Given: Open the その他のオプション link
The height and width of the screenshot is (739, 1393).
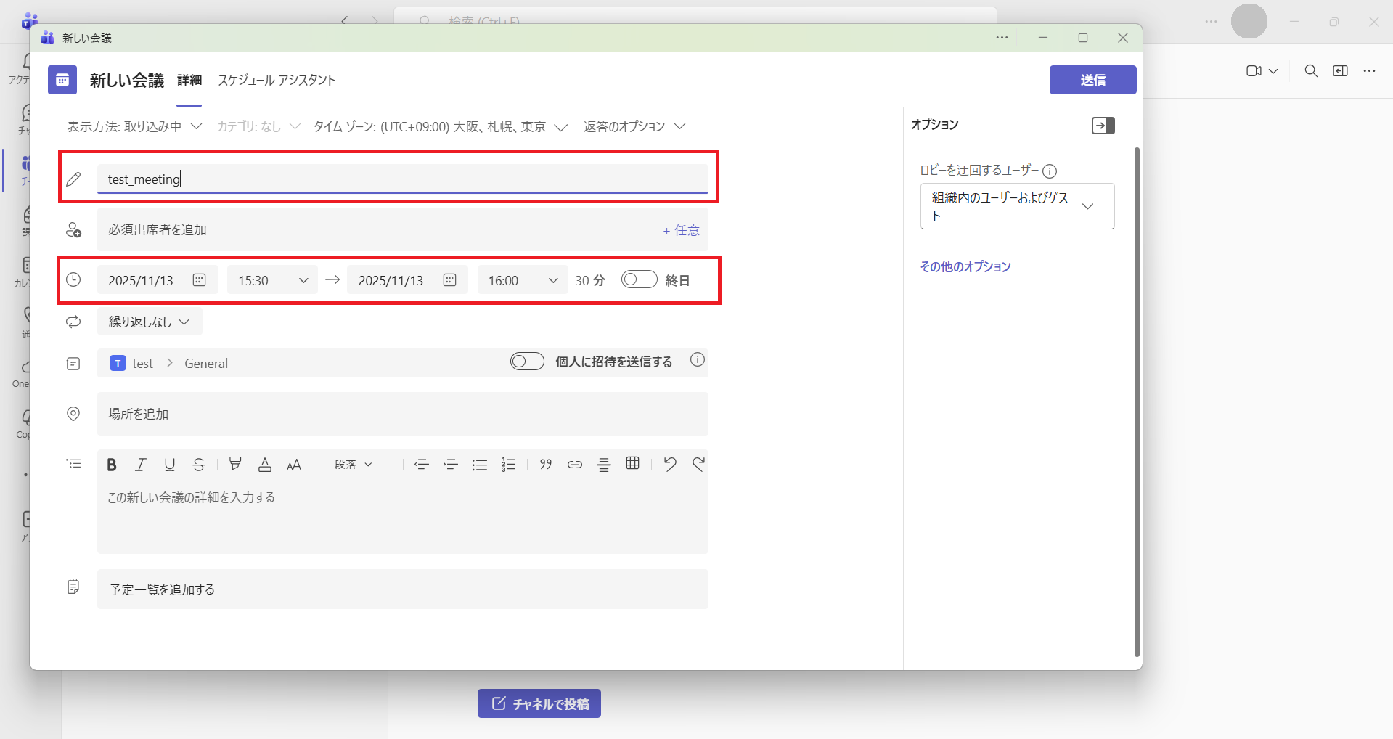Looking at the screenshot, I should (x=965, y=266).
